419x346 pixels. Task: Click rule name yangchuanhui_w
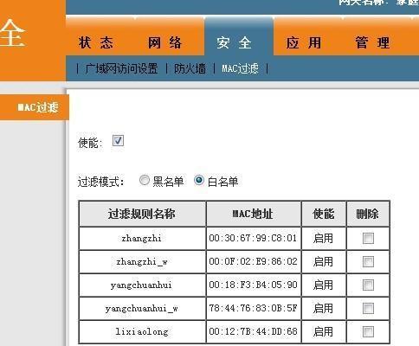pyautogui.click(x=141, y=309)
